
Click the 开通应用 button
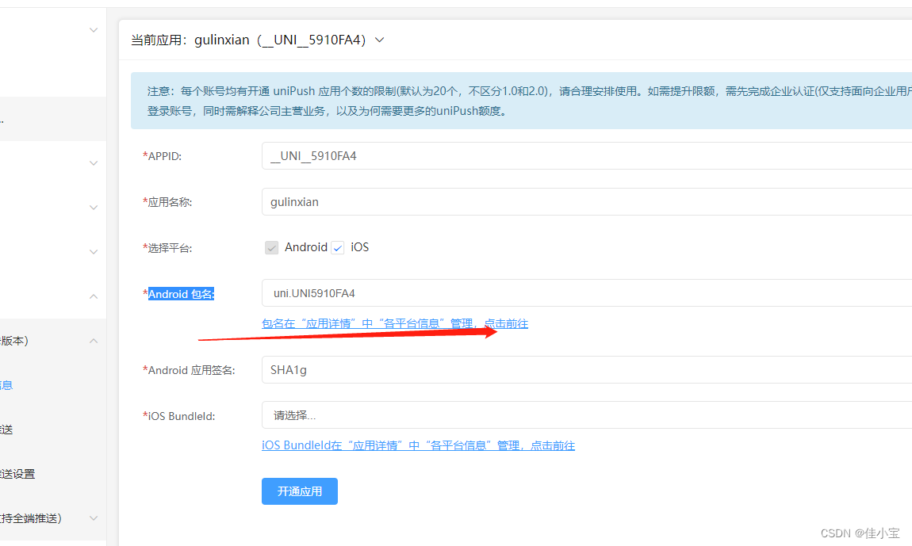point(299,491)
